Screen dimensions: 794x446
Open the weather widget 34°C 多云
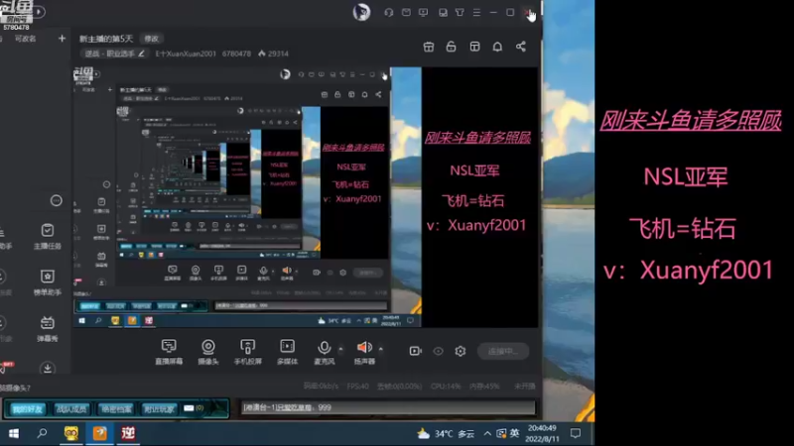pyautogui.click(x=446, y=433)
